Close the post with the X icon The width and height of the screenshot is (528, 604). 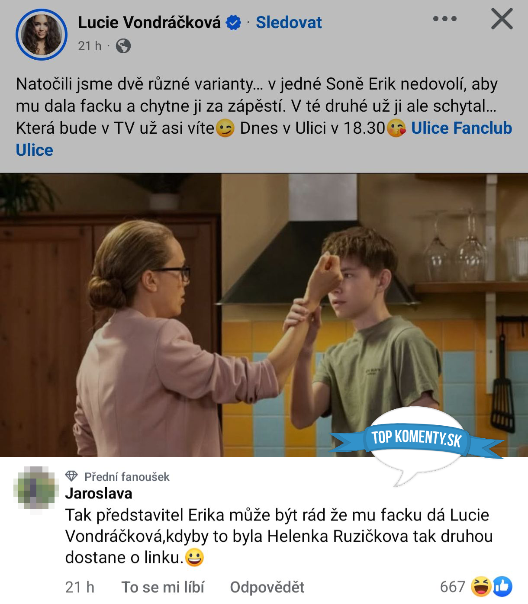[502, 19]
